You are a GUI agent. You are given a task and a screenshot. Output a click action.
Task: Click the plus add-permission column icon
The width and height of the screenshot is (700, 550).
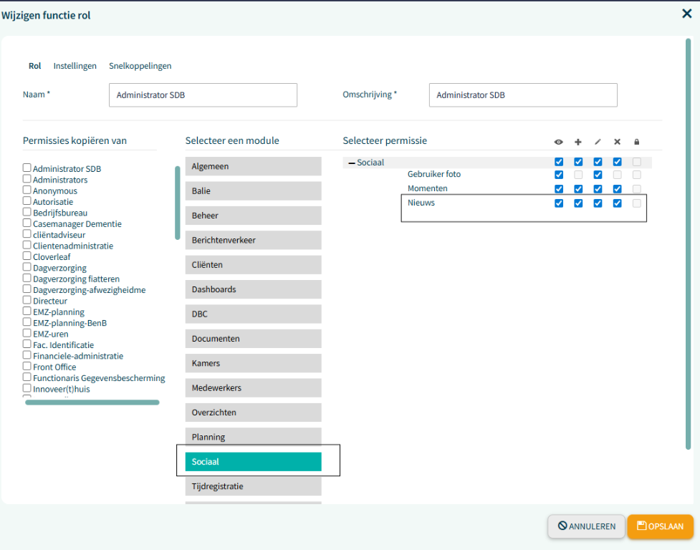point(578,142)
